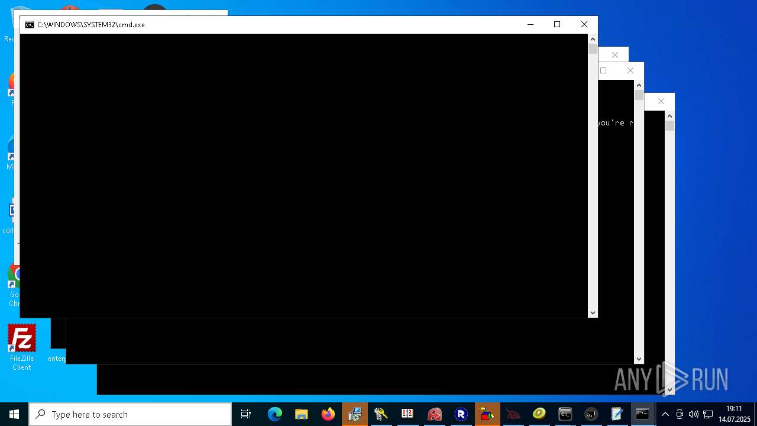This screenshot has height=426, width=757.
Task: Click the front cmd scrollbar down arrow
Action: tap(593, 312)
